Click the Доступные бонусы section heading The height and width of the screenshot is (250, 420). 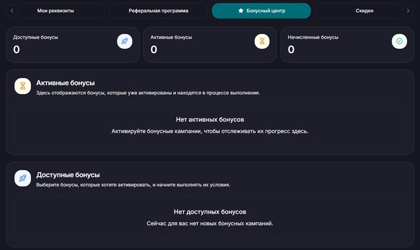pos(68,175)
